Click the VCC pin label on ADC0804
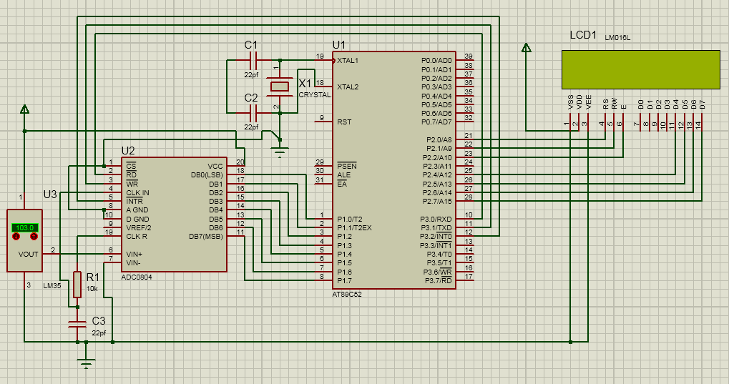The height and width of the screenshot is (384, 729). [x=215, y=166]
